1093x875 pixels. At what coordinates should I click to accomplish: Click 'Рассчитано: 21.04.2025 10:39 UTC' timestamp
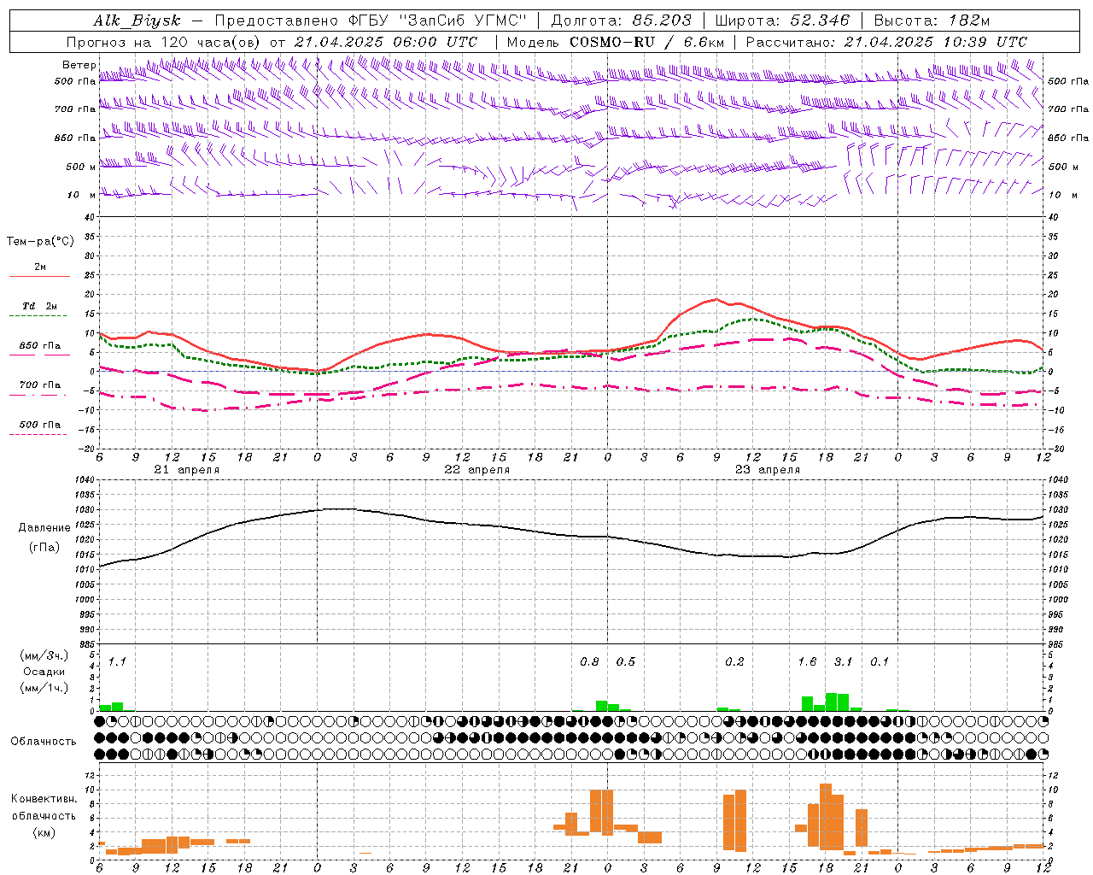(886, 42)
